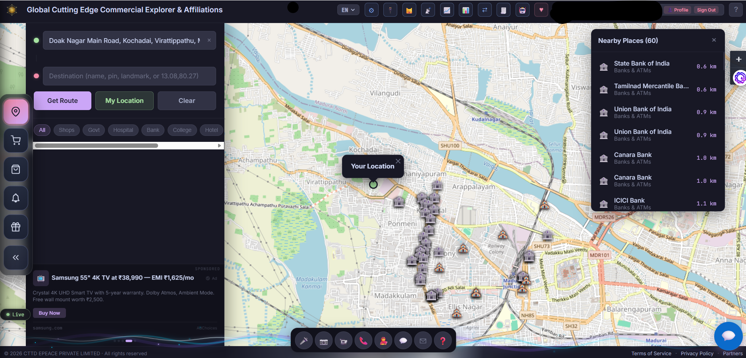Click the destination input field
The height and width of the screenshot is (358, 746).
(129, 76)
